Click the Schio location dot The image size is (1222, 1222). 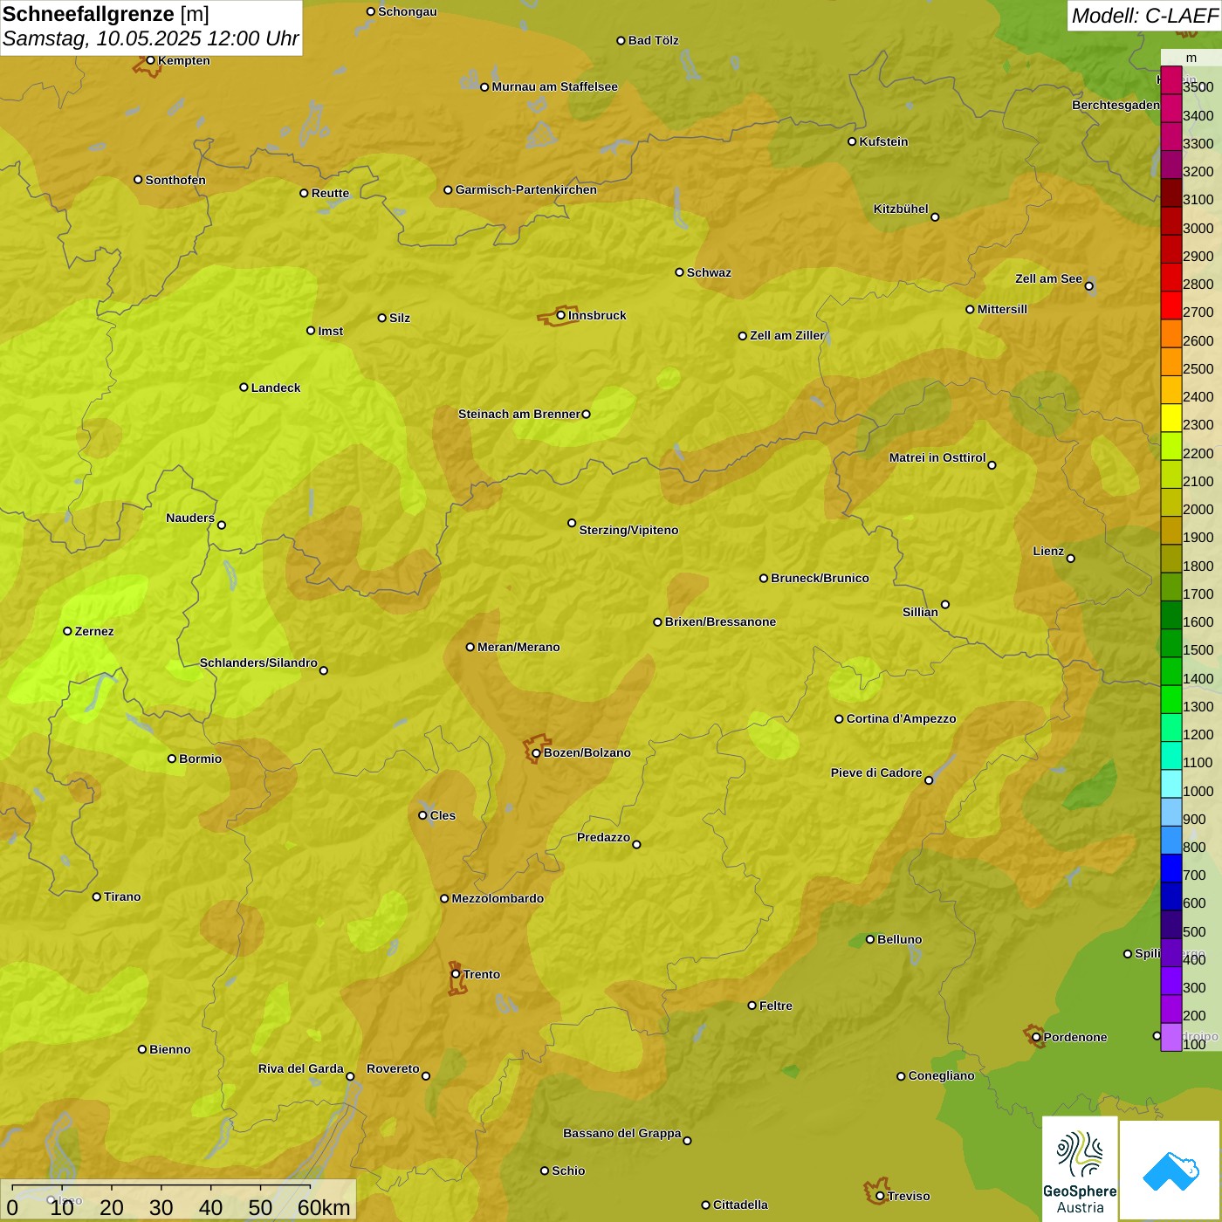[x=545, y=1171]
